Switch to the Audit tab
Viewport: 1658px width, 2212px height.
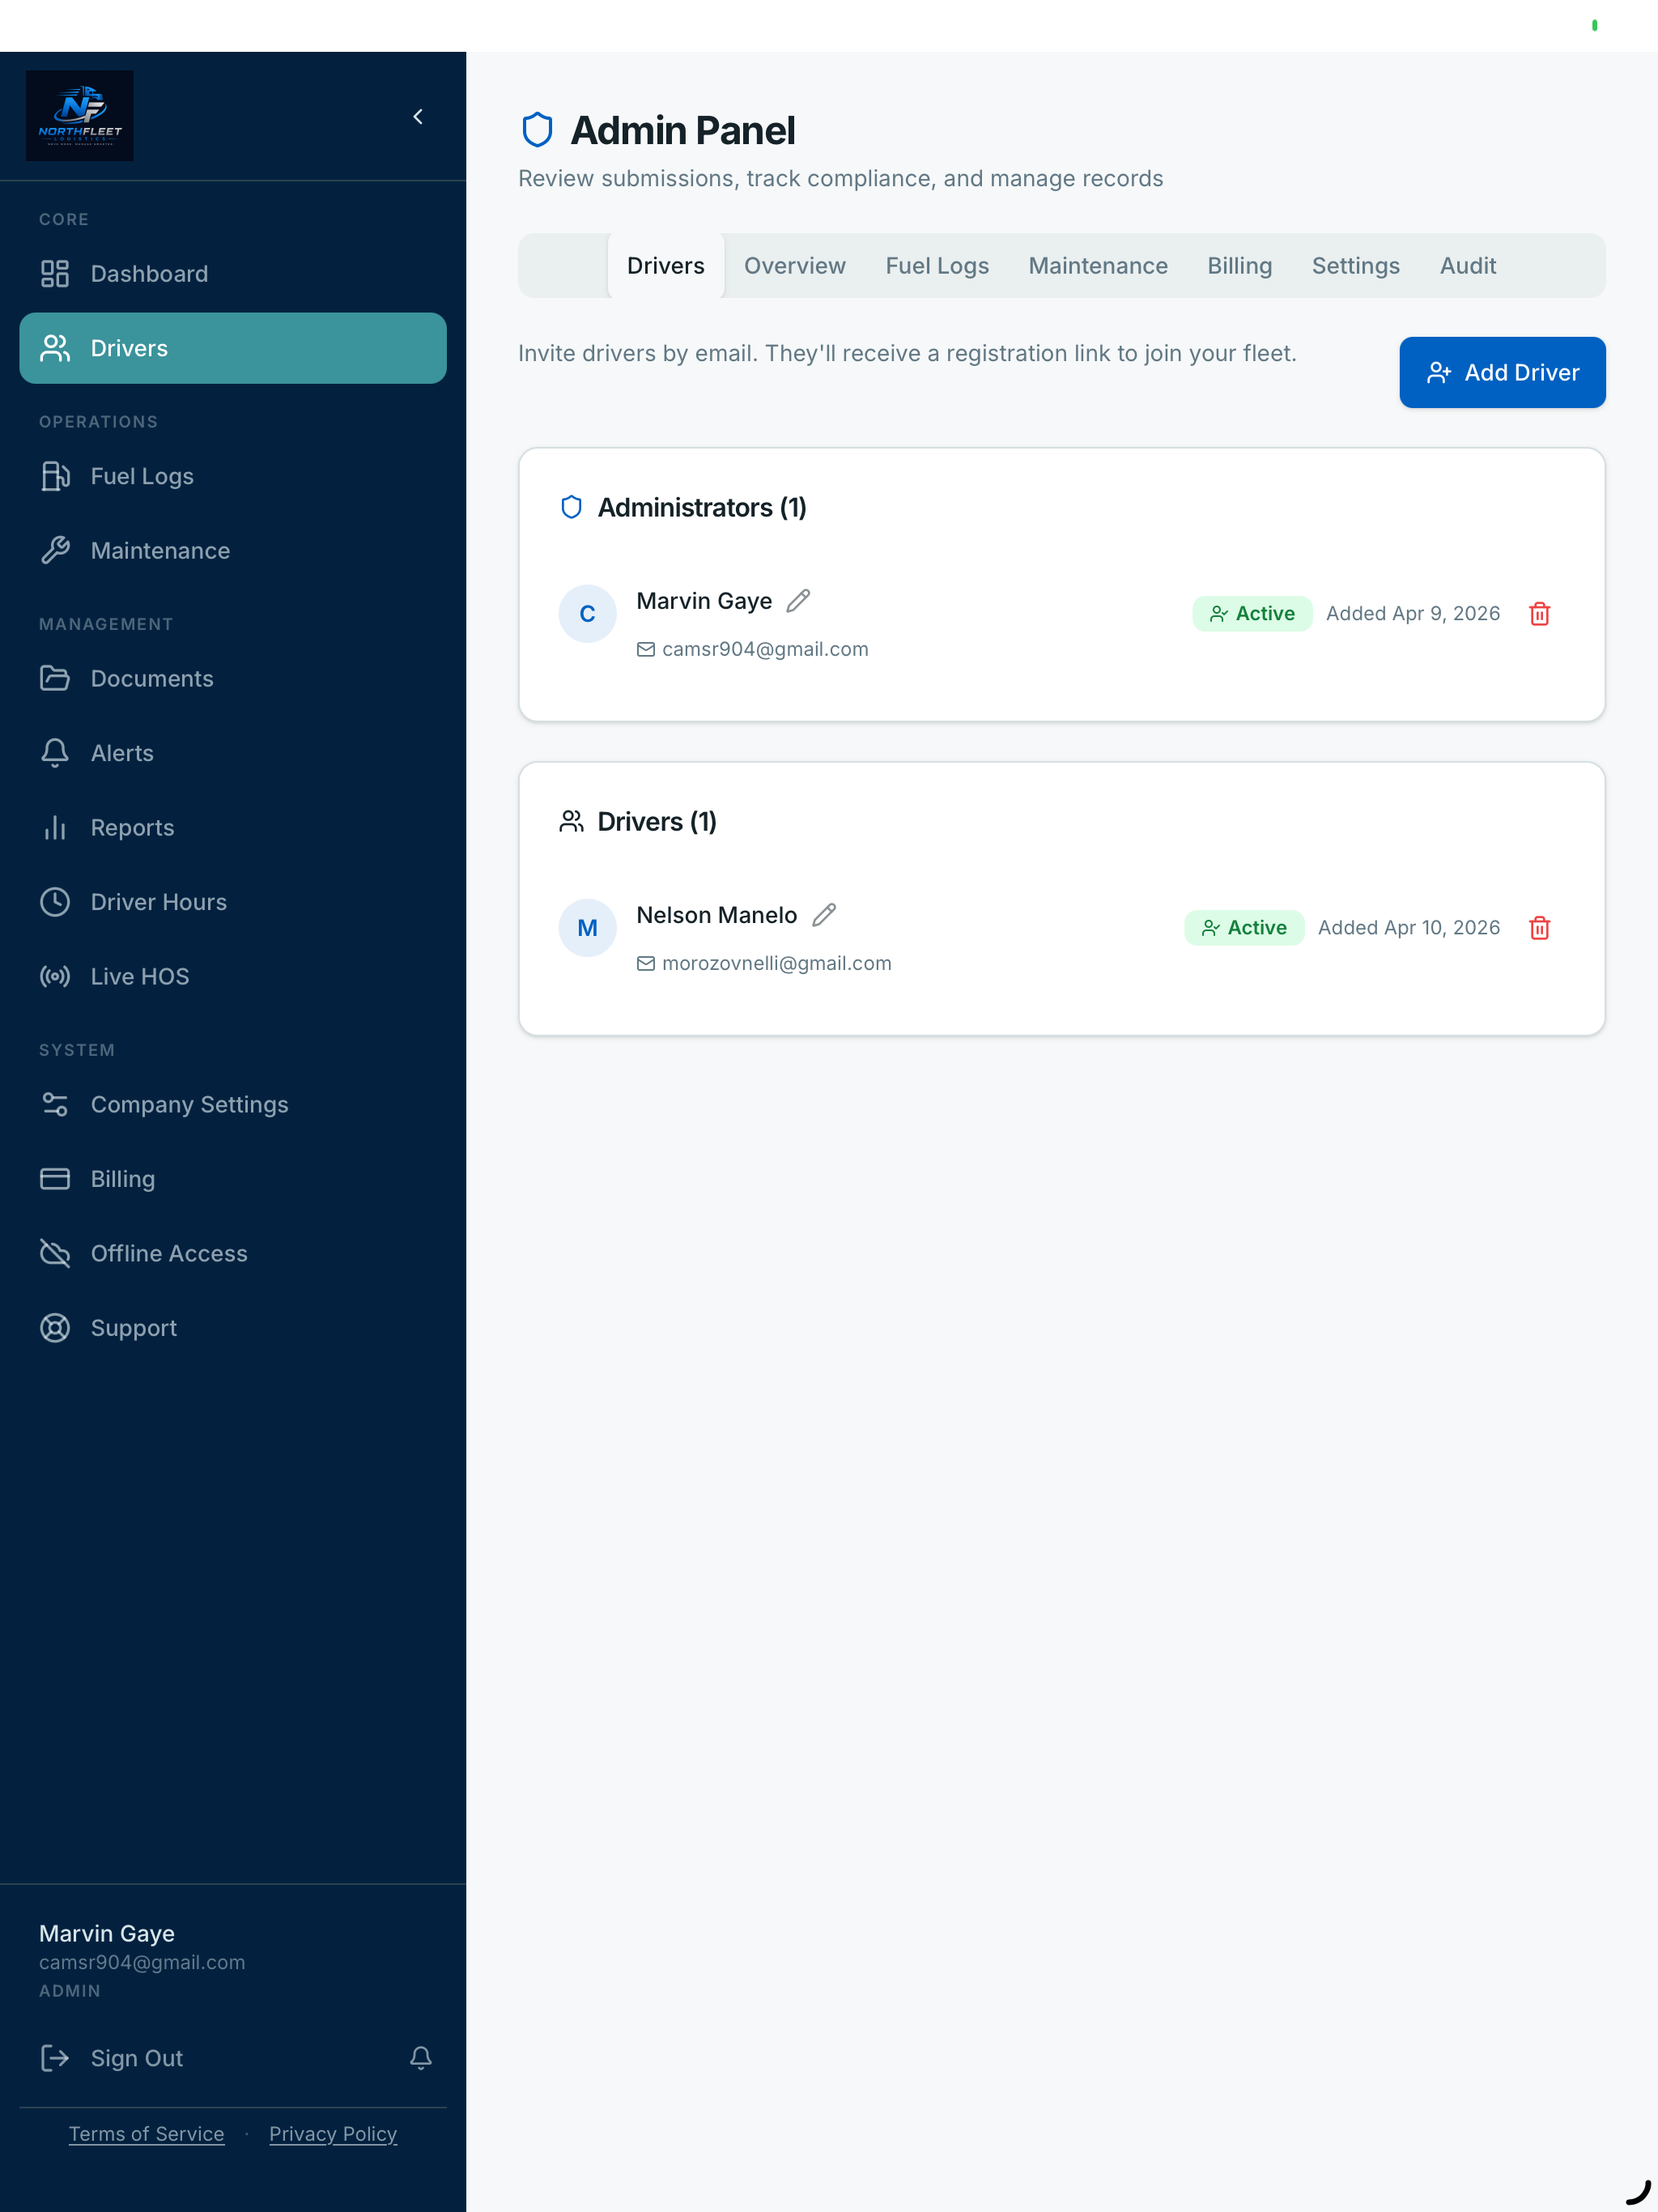click(x=1468, y=266)
